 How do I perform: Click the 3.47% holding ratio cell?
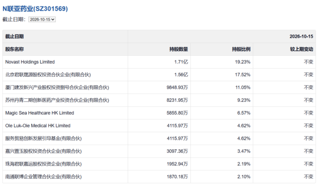tap(244, 151)
